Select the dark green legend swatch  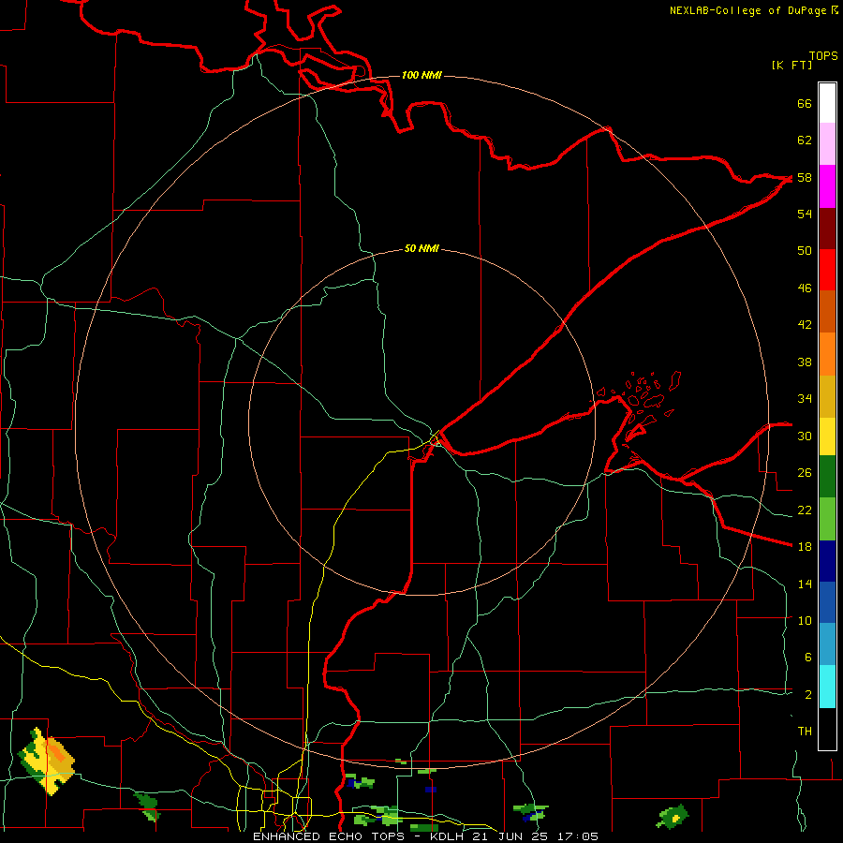click(x=827, y=477)
